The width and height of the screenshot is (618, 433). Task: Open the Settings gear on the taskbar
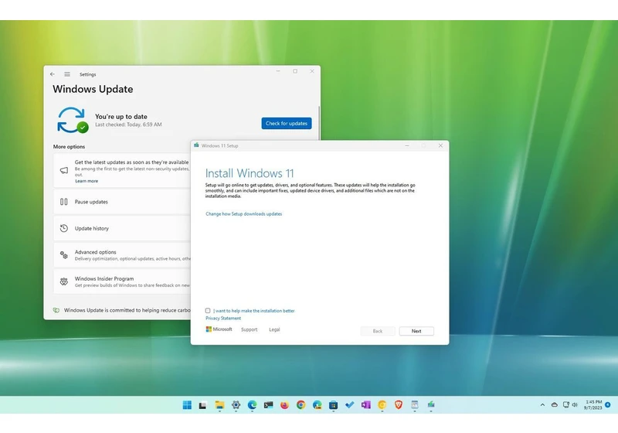(236, 405)
